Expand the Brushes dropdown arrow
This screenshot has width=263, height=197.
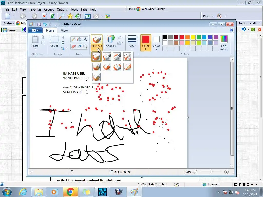tap(97, 49)
